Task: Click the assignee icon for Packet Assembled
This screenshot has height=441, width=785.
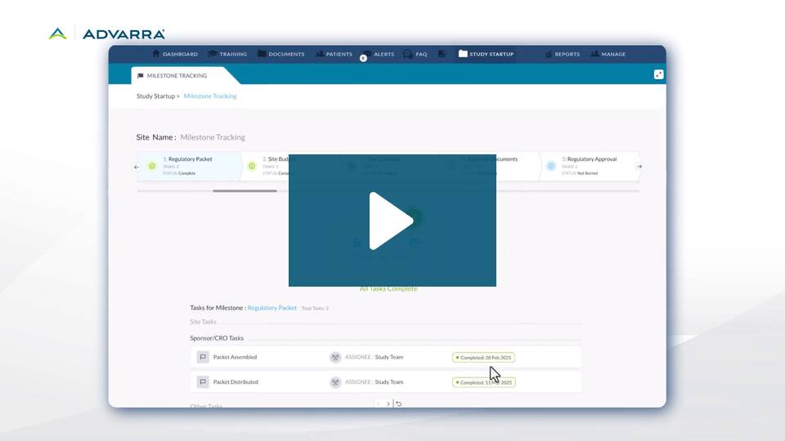Action: point(335,357)
